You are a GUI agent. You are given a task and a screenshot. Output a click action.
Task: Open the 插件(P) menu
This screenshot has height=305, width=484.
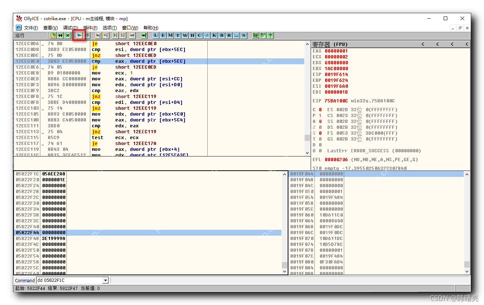pyautogui.click(x=89, y=28)
